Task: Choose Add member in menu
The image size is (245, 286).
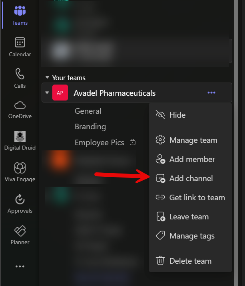Action: (x=190, y=159)
